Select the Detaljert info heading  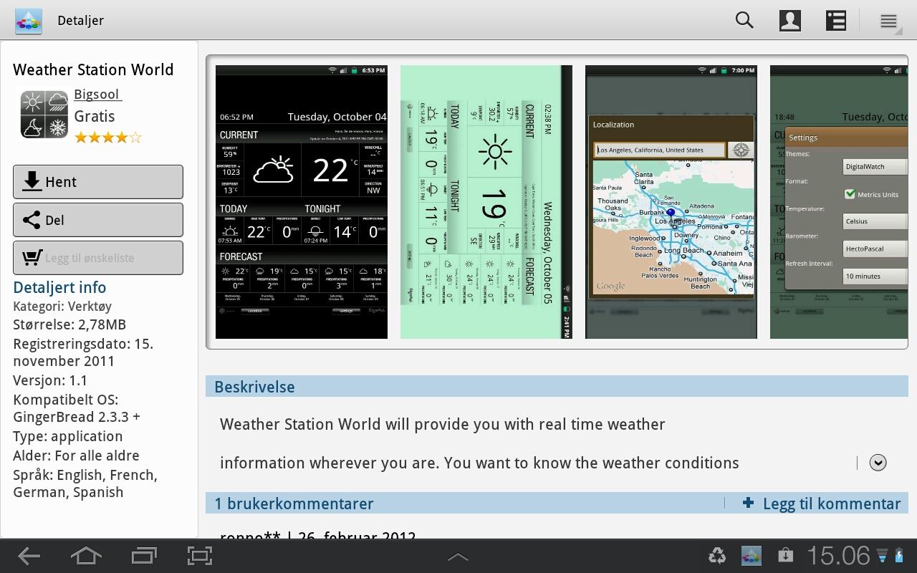click(x=59, y=287)
